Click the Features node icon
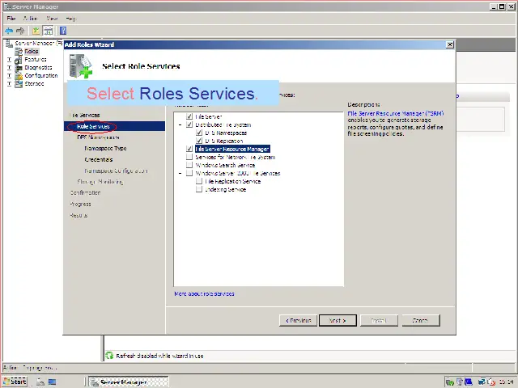518x388 pixels. pos(19,59)
